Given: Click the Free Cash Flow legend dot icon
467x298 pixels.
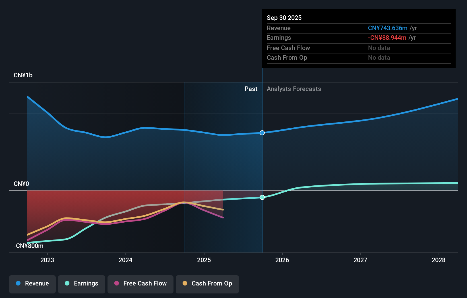Looking at the screenshot, I should coord(117,283).
